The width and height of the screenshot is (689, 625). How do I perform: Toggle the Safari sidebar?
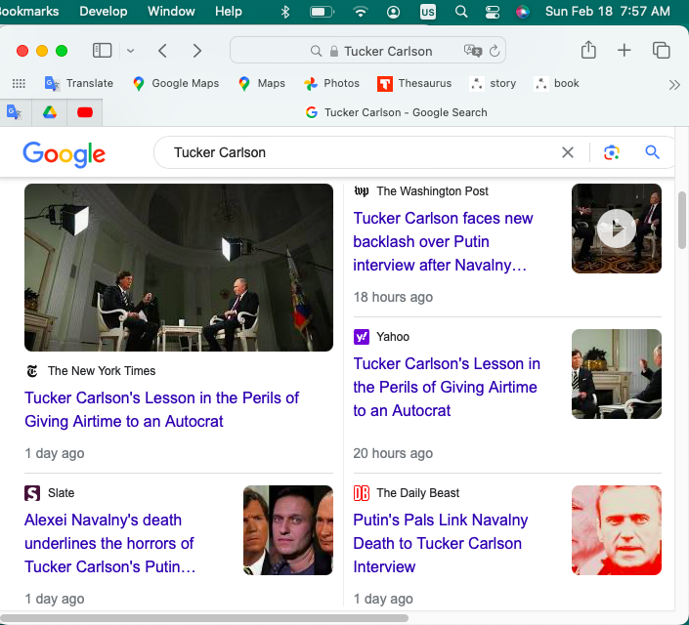coord(102,51)
